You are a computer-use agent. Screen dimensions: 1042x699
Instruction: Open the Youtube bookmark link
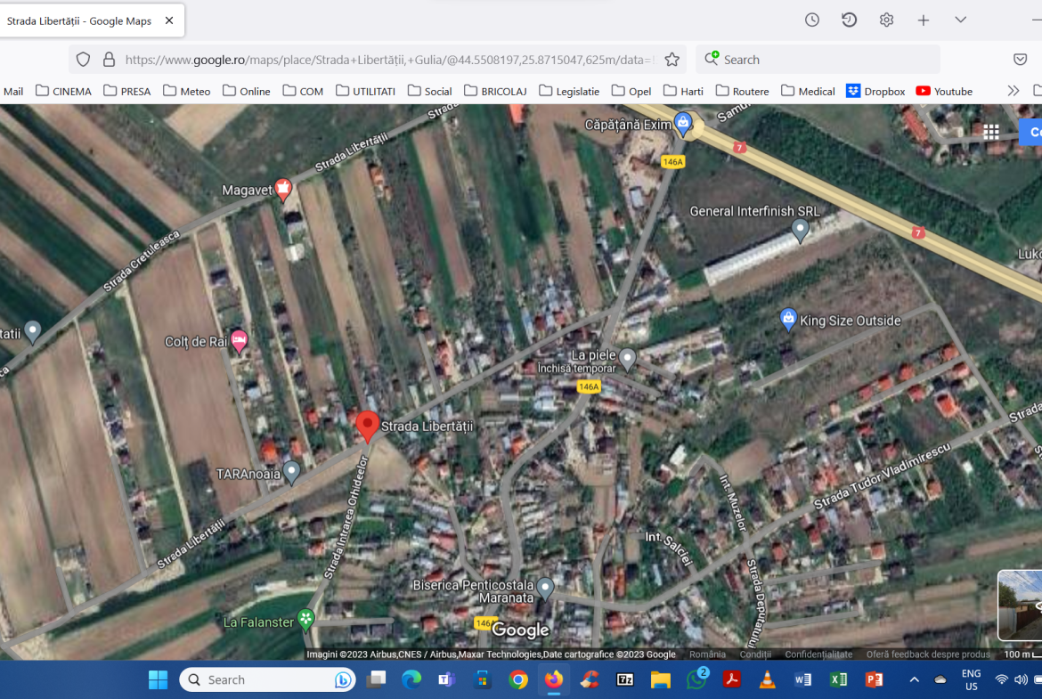coord(944,91)
